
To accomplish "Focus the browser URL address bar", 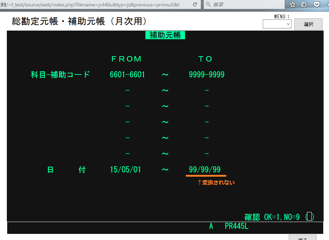I will pyautogui.click(x=94, y=4).
